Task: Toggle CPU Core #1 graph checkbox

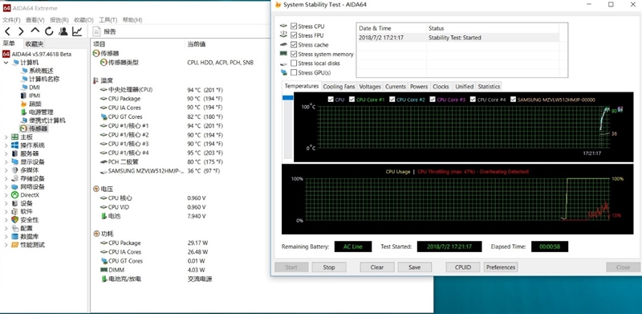Action: point(351,100)
